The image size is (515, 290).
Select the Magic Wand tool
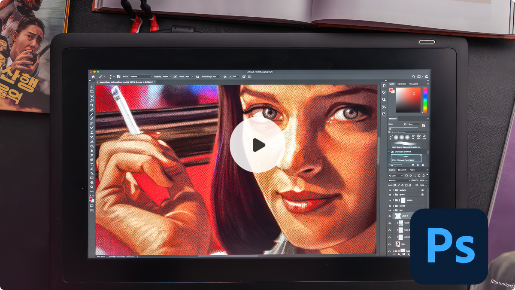(x=92, y=101)
